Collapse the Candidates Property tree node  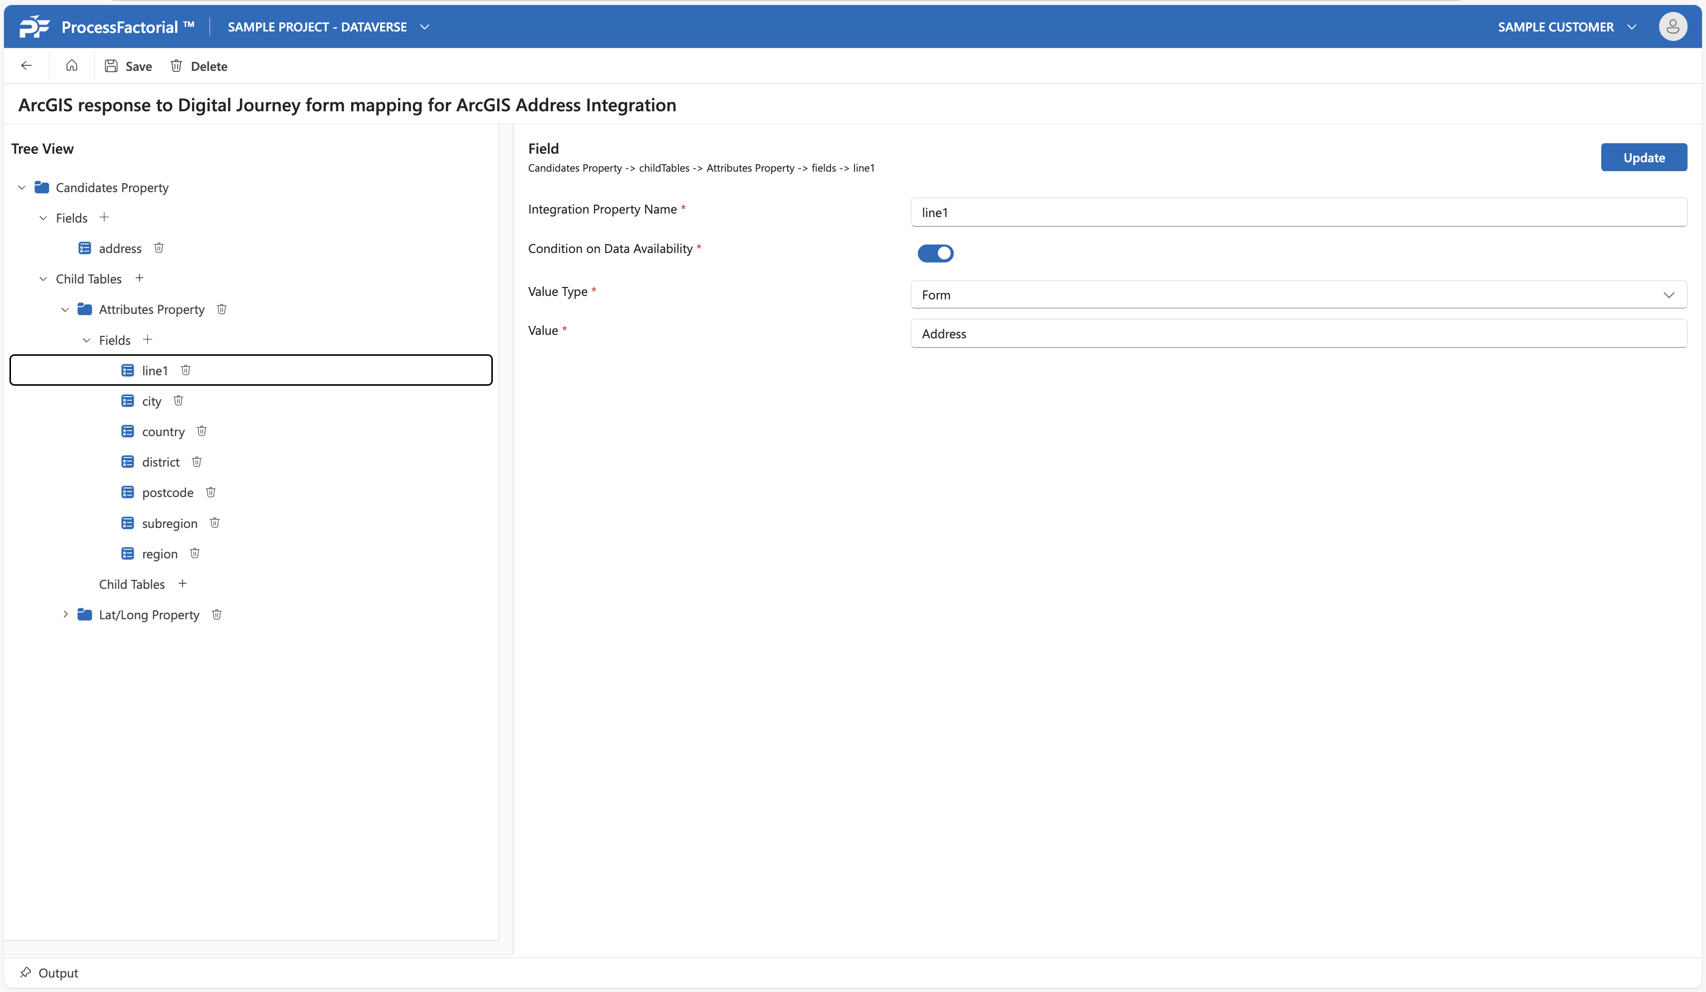21,188
